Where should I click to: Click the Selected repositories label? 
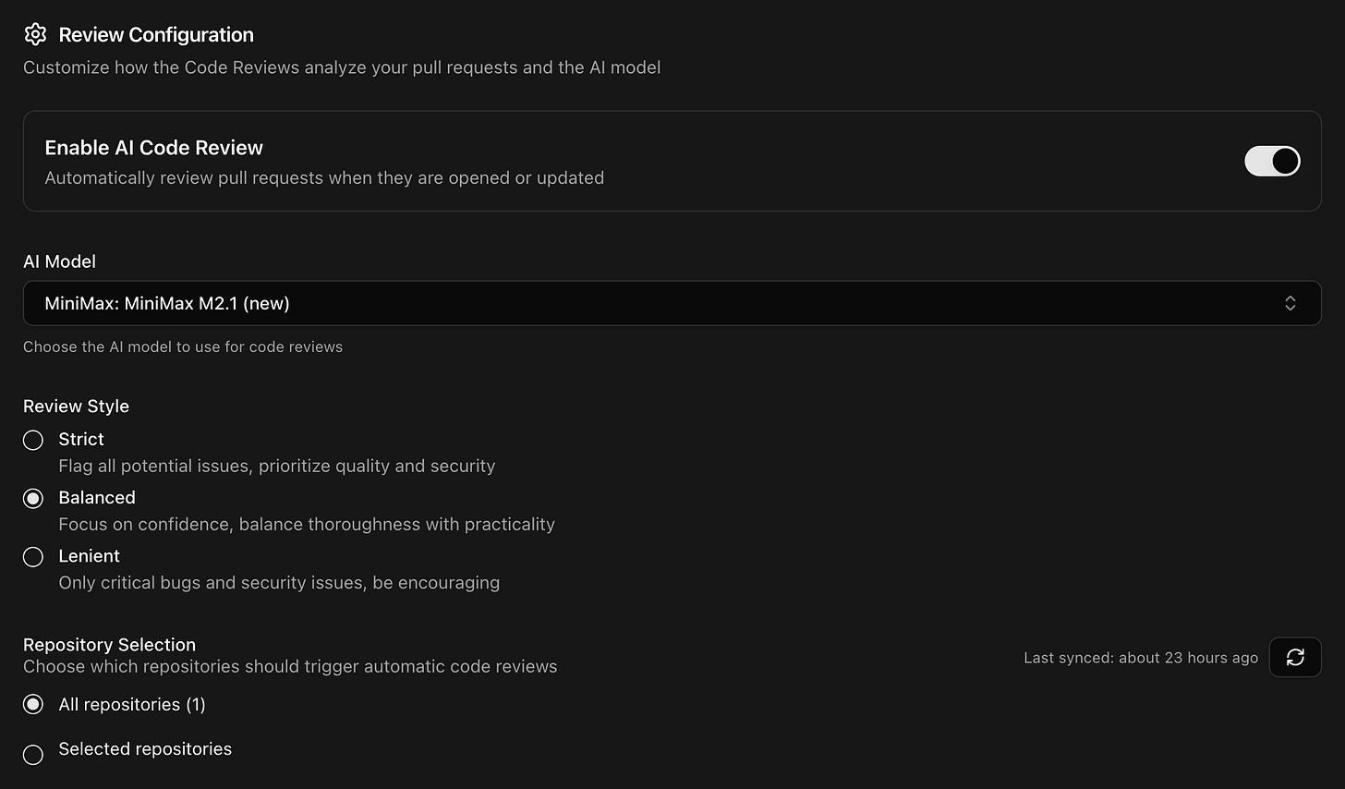(145, 749)
